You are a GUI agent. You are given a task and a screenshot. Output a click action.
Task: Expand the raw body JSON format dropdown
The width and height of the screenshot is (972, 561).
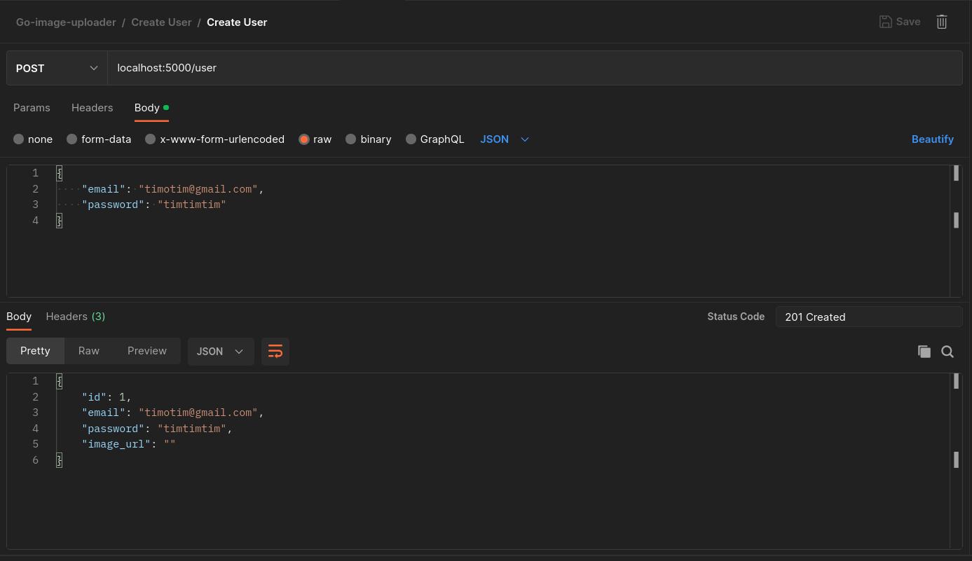click(x=505, y=139)
